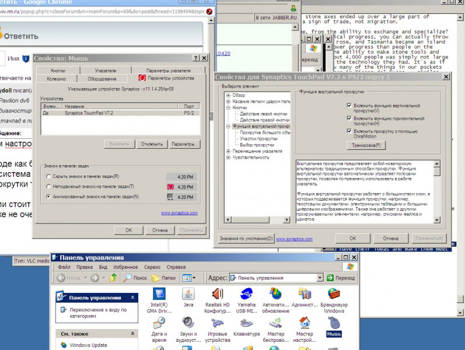
Task: Click Параметры... button
Action: pyautogui.click(x=184, y=144)
